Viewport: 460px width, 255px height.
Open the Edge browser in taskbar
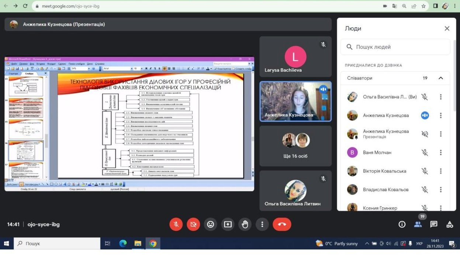click(123, 244)
